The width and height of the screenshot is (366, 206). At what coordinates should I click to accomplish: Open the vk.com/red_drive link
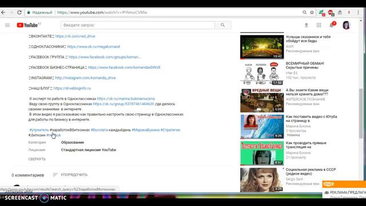pos(75,36)
